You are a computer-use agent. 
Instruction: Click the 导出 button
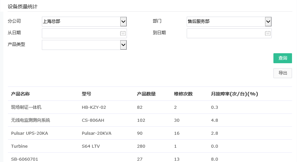coord(283,73)
